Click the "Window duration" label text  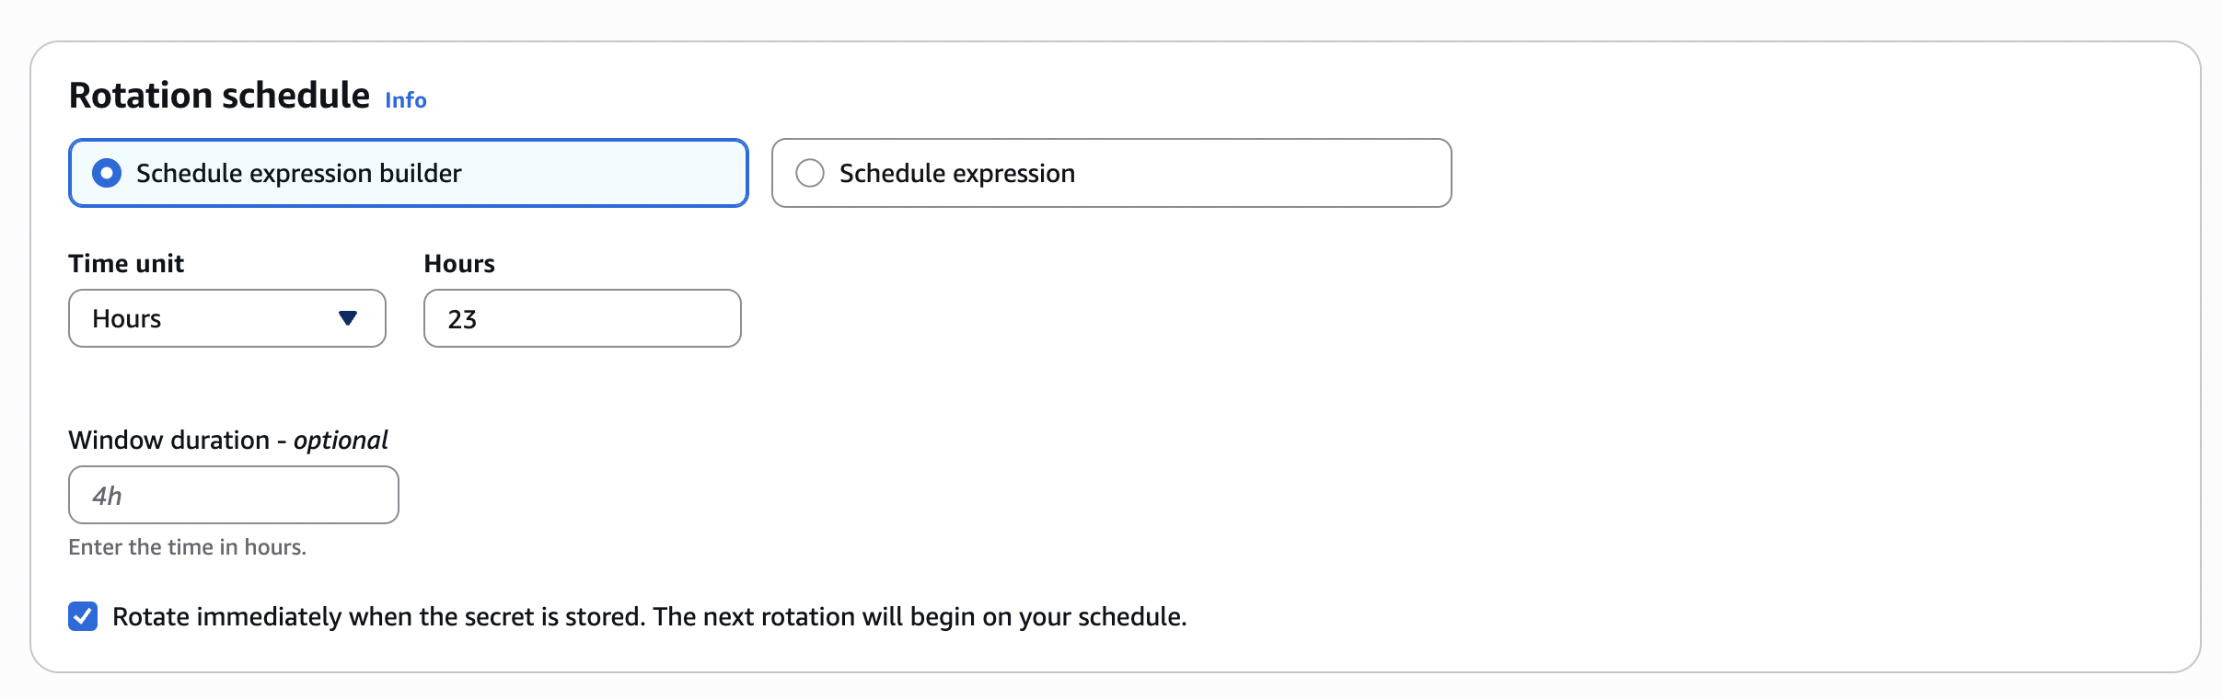(x=169, y=441)
